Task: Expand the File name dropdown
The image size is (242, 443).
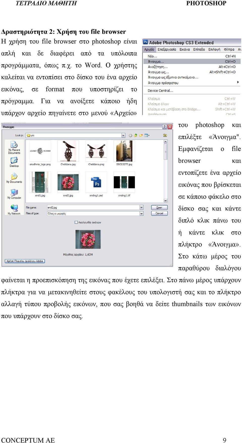Action: (x=141, y=208)
